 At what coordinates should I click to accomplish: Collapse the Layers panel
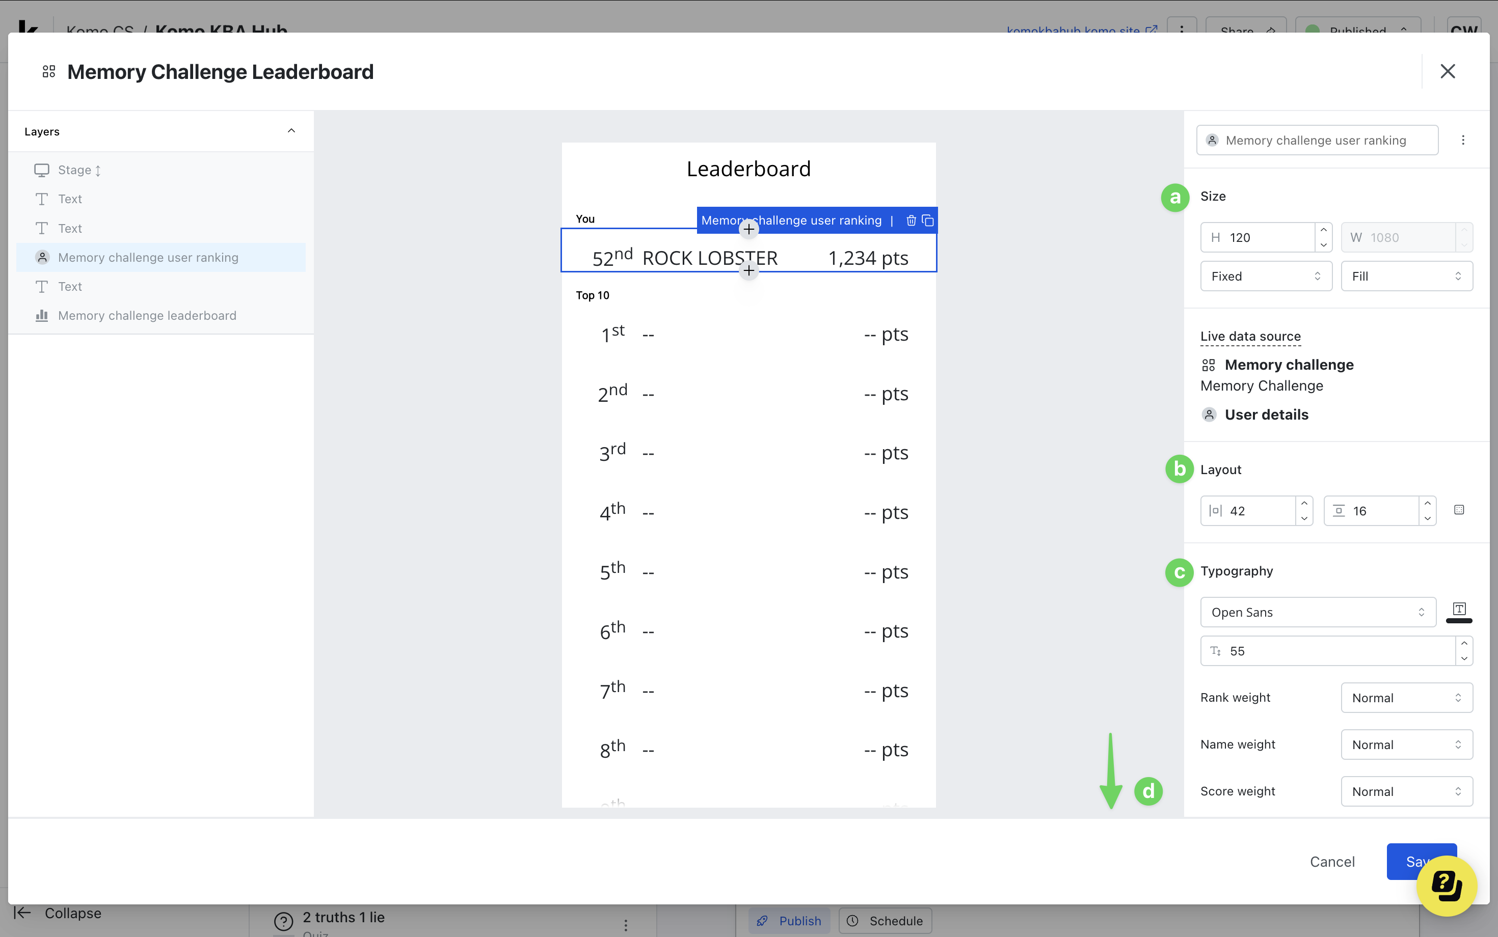pyautogui.click(x=291, y=131)
